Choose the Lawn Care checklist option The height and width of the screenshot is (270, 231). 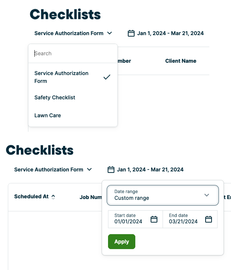[47, 115]
